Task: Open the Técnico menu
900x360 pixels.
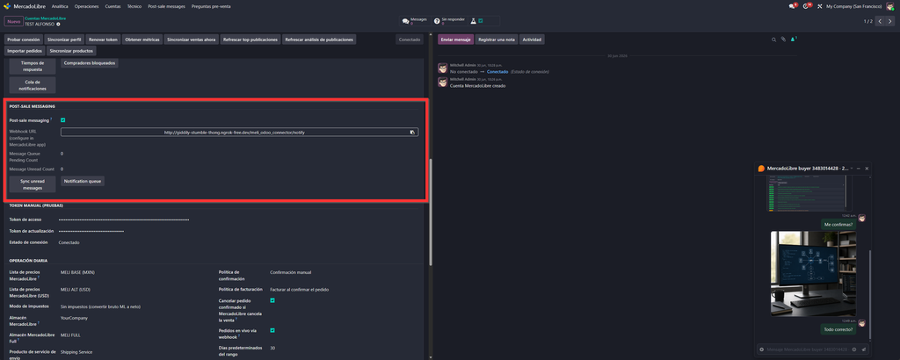Action: [134, 6]
